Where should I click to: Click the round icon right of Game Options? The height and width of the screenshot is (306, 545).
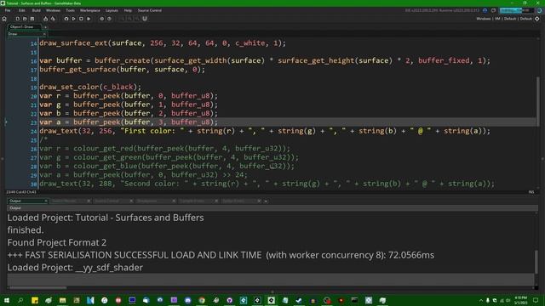point(109,19)
